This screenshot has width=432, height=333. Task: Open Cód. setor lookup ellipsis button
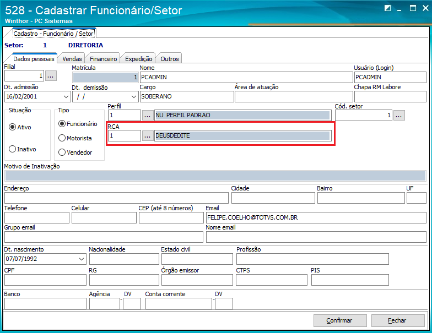coord(399,116)
